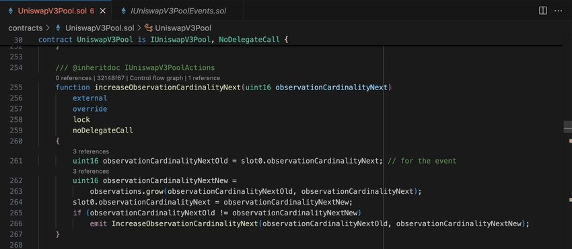Click '3 references' above line 261
Viewport: 572px width, 249px height.
point(91,151)
